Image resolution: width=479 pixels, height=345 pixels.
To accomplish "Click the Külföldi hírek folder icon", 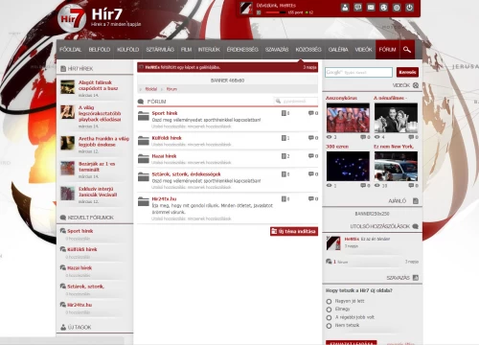I will point(144,141).
